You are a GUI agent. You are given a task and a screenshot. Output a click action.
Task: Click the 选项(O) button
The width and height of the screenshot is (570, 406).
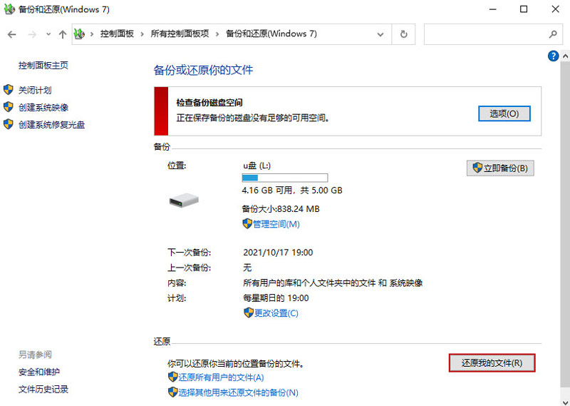coord(504,113)
